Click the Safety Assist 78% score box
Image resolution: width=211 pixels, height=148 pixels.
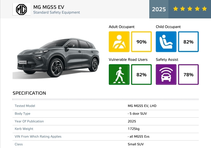188,74
